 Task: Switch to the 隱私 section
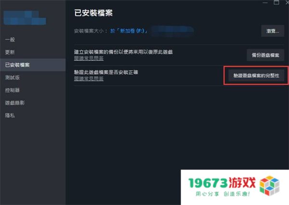(10, 115)
